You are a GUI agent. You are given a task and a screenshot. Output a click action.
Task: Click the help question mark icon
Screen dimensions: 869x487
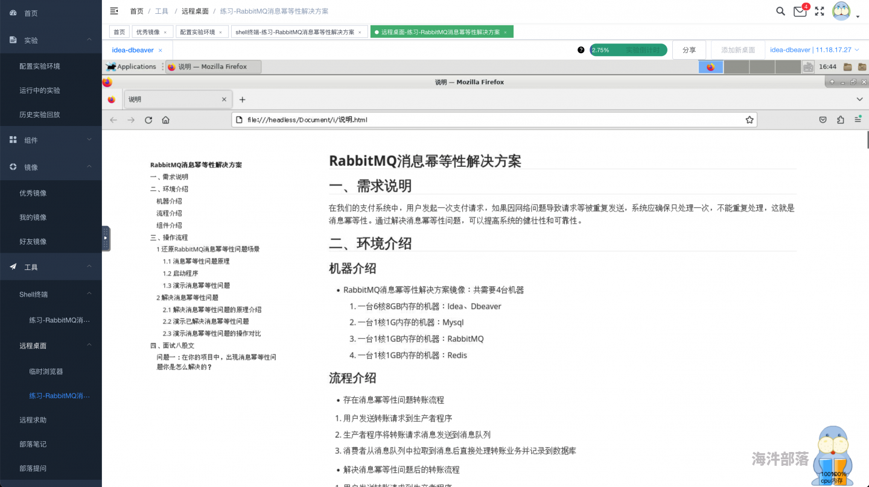pos(581,50)
